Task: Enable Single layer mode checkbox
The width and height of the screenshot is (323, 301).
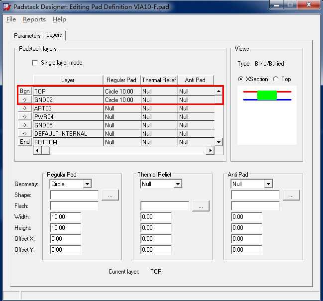Action: 35,63
